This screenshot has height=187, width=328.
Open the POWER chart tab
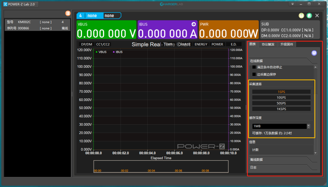tap(217, 44)
